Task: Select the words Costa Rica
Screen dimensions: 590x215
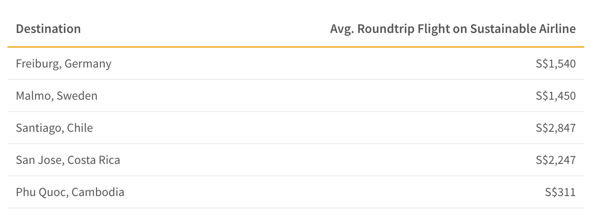Action: 94,160
